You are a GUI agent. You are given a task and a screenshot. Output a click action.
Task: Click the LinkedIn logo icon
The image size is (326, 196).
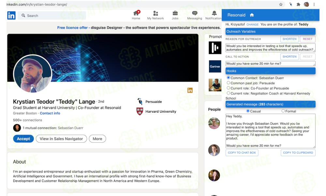pos(11,15)
